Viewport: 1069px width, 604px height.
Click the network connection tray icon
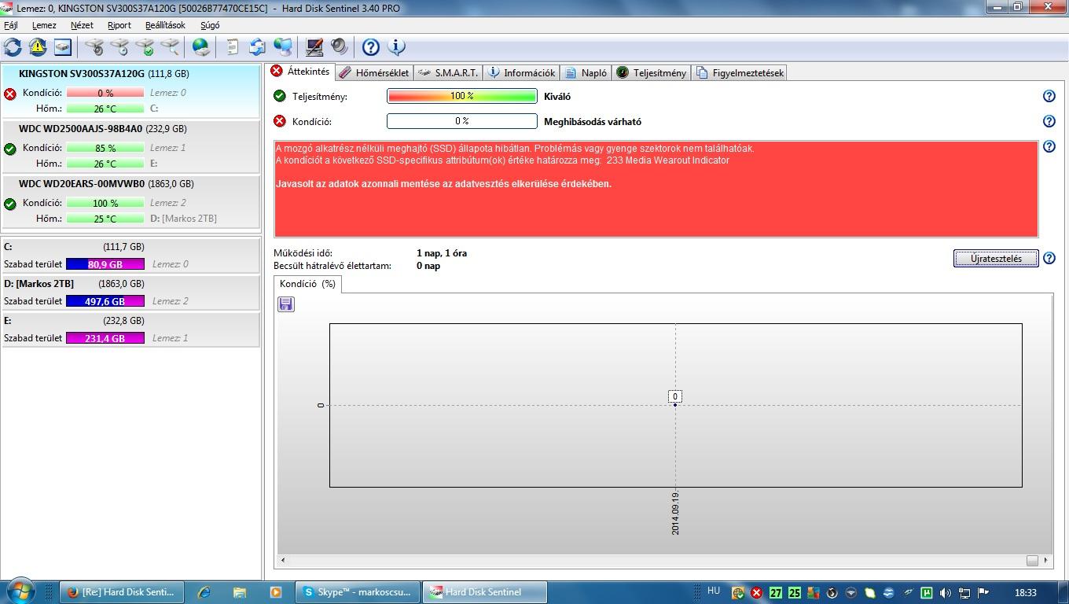coord(964,593)
